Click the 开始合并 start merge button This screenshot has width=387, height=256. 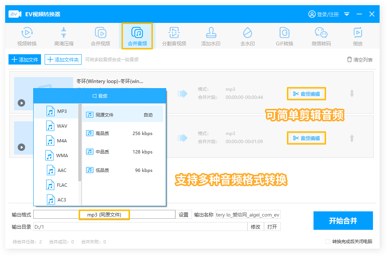tap(343, 221)
